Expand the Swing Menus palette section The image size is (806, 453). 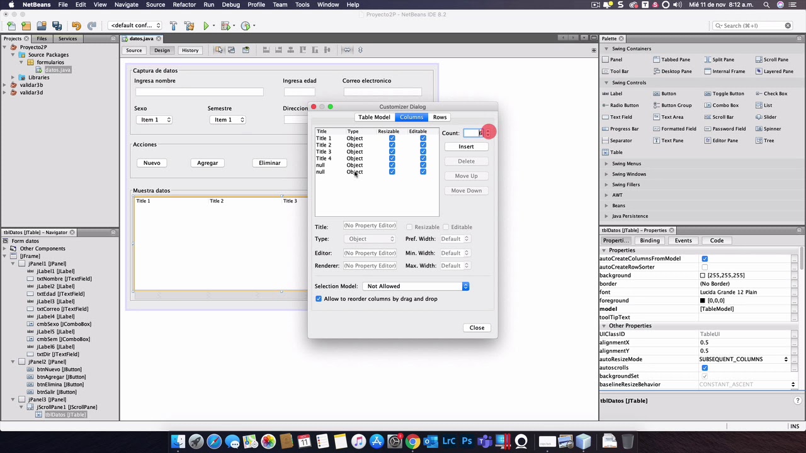point(606,164)
